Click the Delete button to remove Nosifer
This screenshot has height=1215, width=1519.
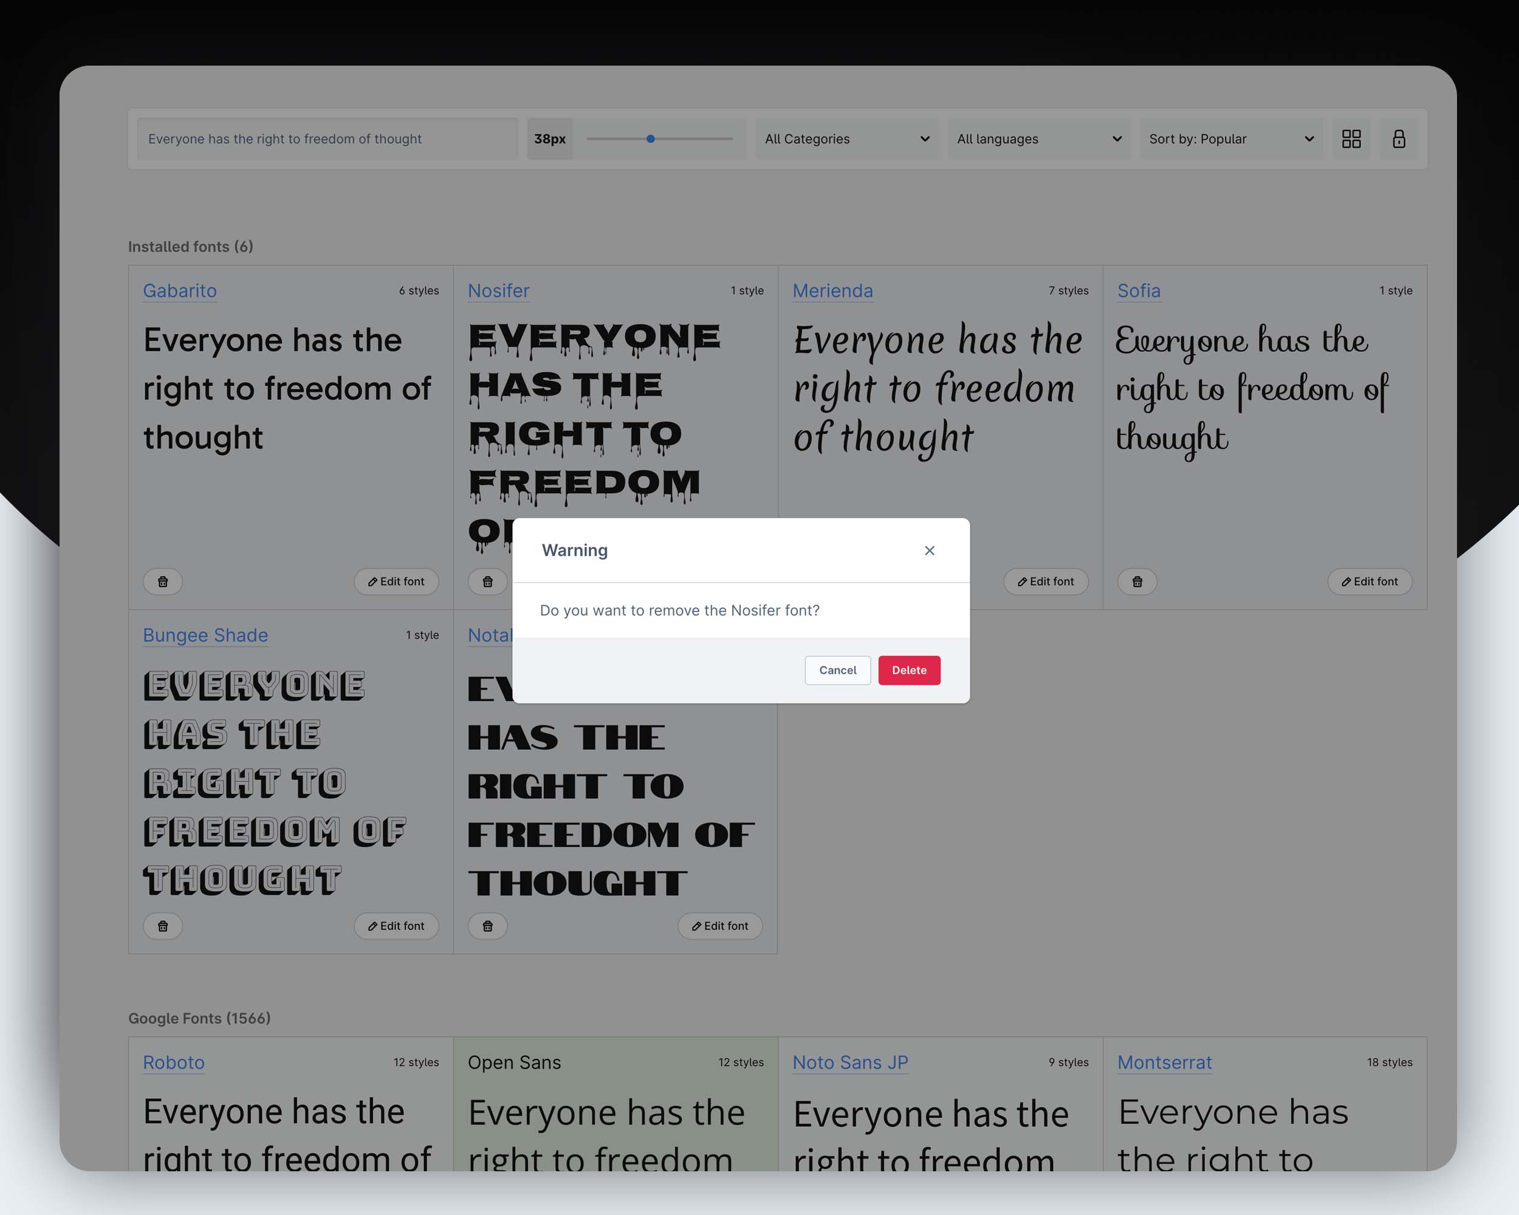click(910, 669)
